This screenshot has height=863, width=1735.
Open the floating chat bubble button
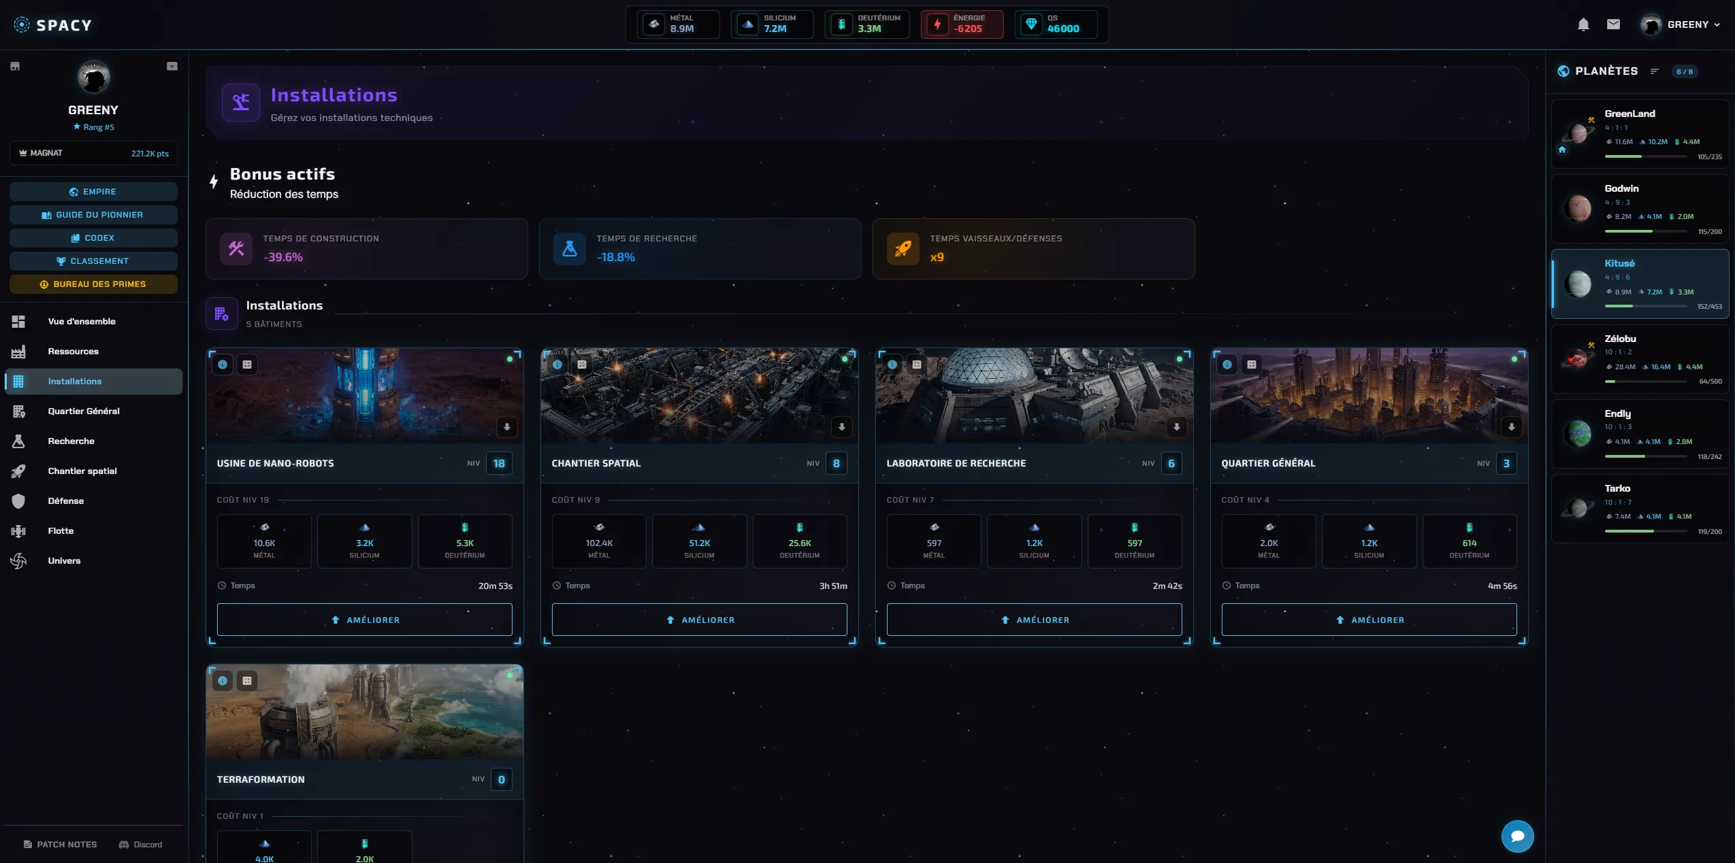click(1517, 836)
